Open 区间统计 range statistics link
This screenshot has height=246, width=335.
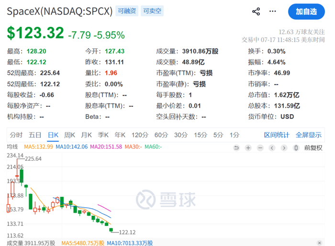[x=277, y=135]
